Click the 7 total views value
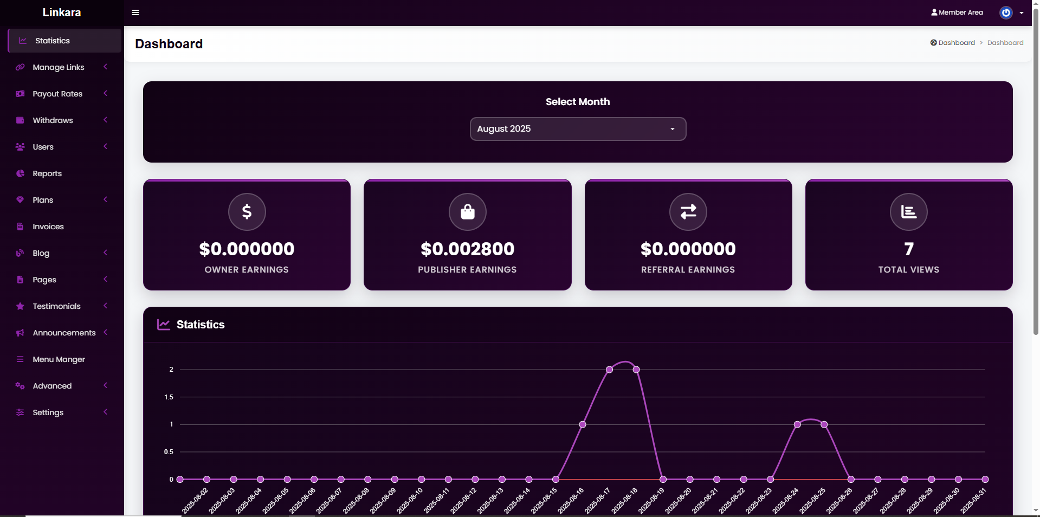 point(909,249)
